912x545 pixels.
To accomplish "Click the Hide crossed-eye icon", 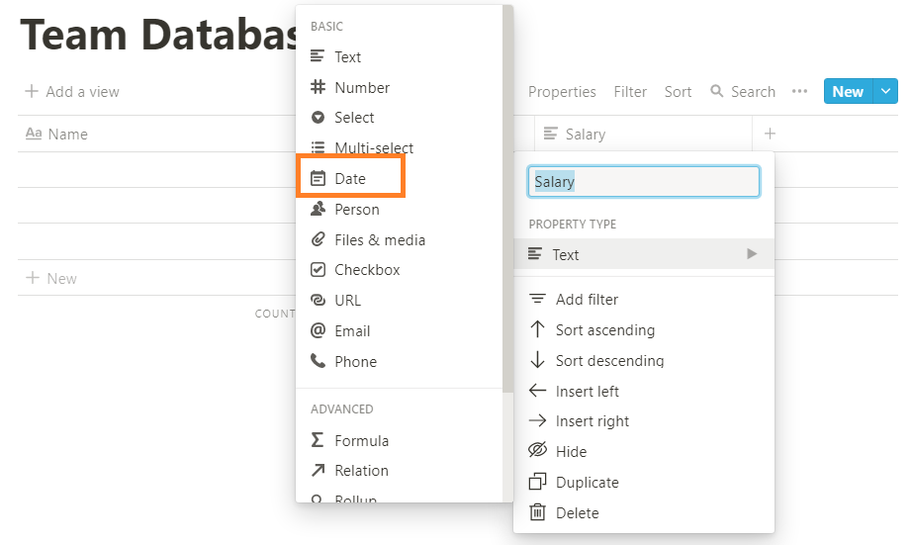I will pos(537,450).
